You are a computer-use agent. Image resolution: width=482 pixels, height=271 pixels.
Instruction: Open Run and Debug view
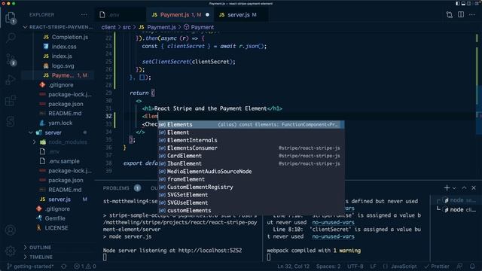11,80
